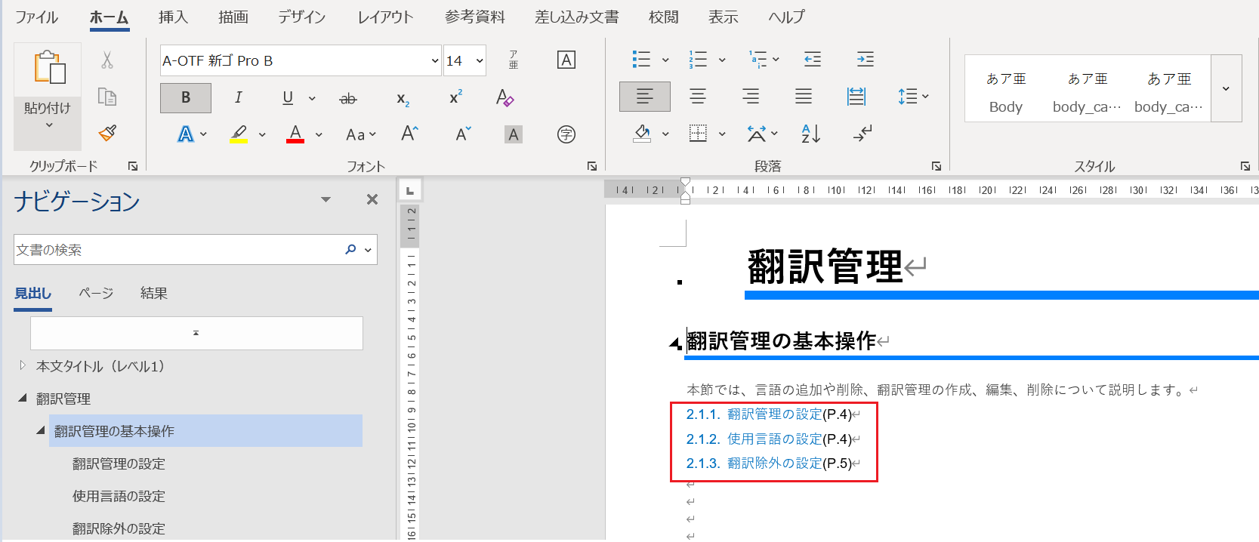Click the 文書の検索 search field

[177, 250]
